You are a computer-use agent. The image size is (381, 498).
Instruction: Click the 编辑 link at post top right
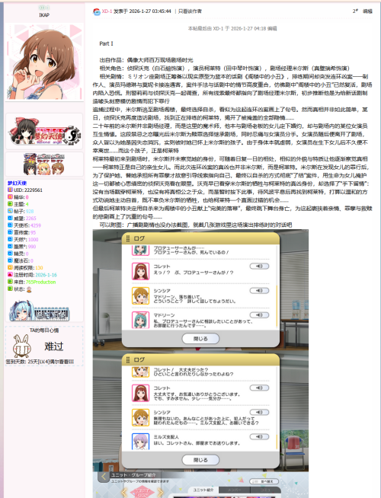click(x=367, y=11)
